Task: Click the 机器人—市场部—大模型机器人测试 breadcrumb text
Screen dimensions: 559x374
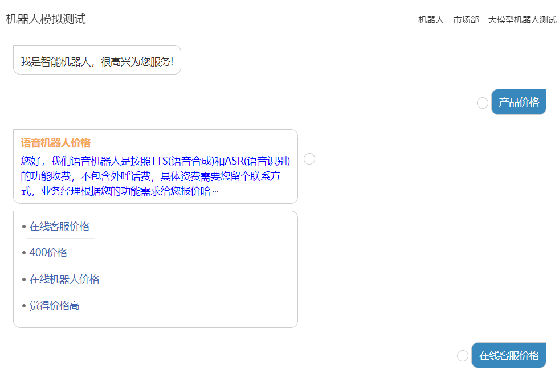Action: [487, 19]
